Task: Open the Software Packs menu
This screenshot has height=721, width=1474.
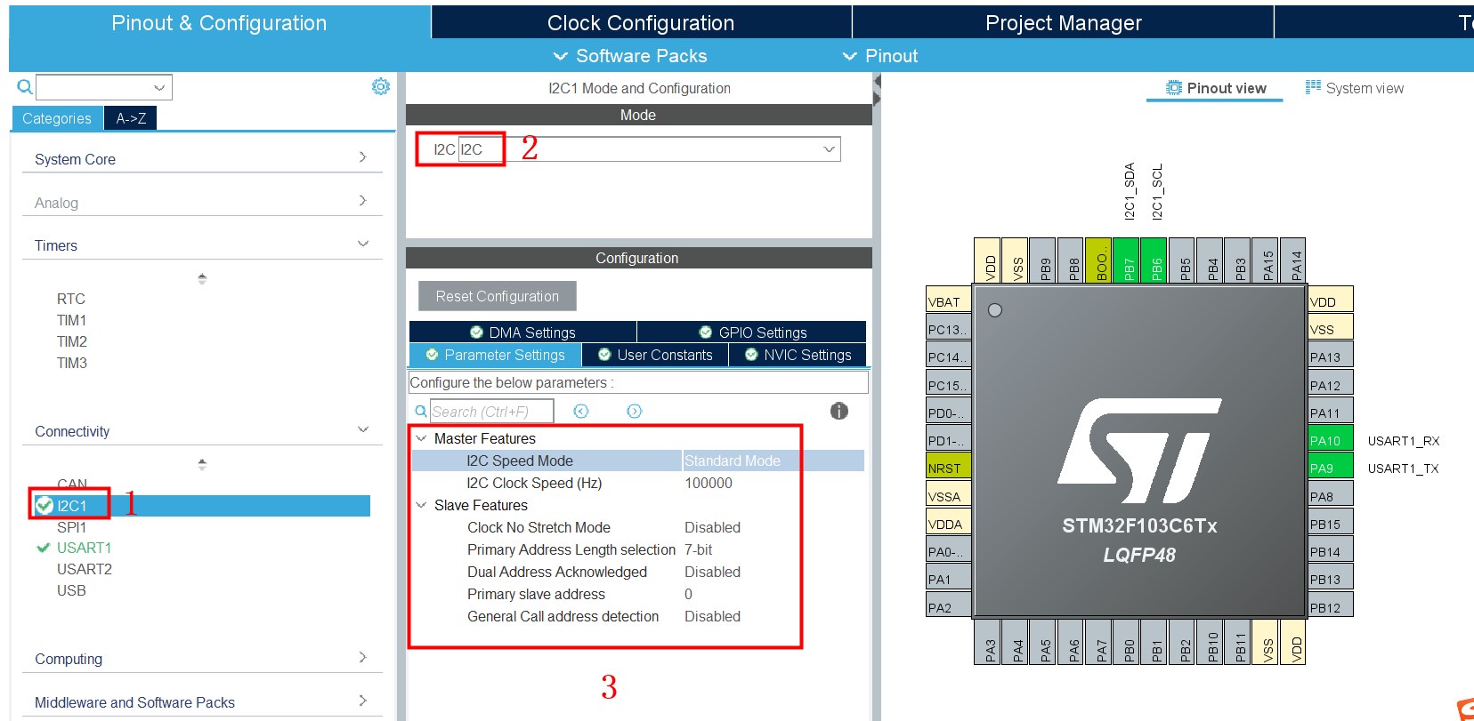Action: (630, 56)
